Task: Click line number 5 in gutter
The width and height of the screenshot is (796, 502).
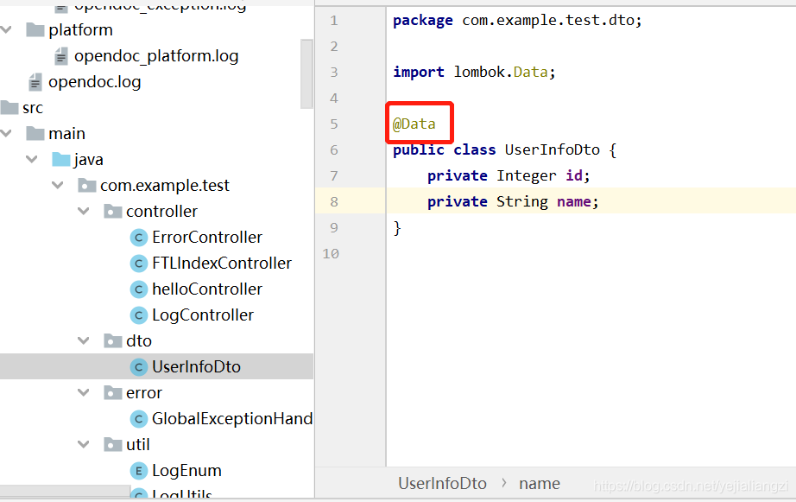Action: pos(334,124)
